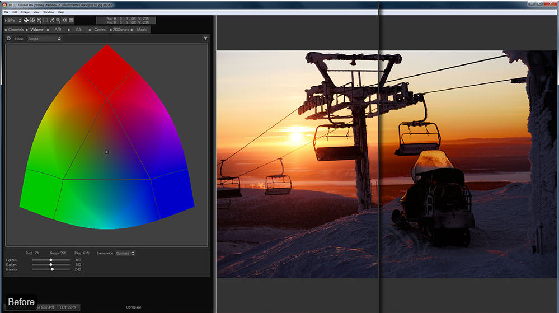The width and height of the screenshot is (559, 313).
Task: Toggle the C/L tab checkbox
Action: tap(69, 30)
